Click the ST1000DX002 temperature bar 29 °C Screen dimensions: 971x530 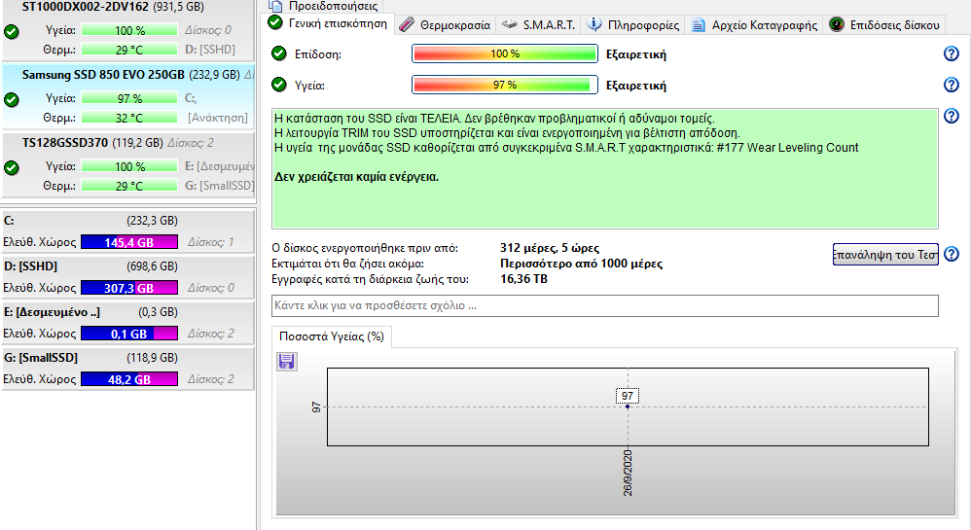click(x=128, y=50)
